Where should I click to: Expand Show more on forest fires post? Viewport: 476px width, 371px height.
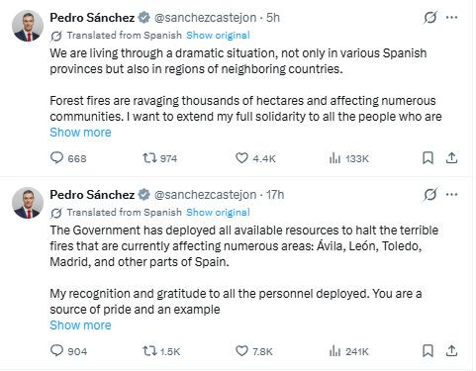pyautogui.click(x=80, y=133)
